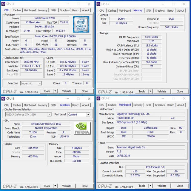
Task: Open Bench tab in Graphics window
Action: click(x=76, y=105)
